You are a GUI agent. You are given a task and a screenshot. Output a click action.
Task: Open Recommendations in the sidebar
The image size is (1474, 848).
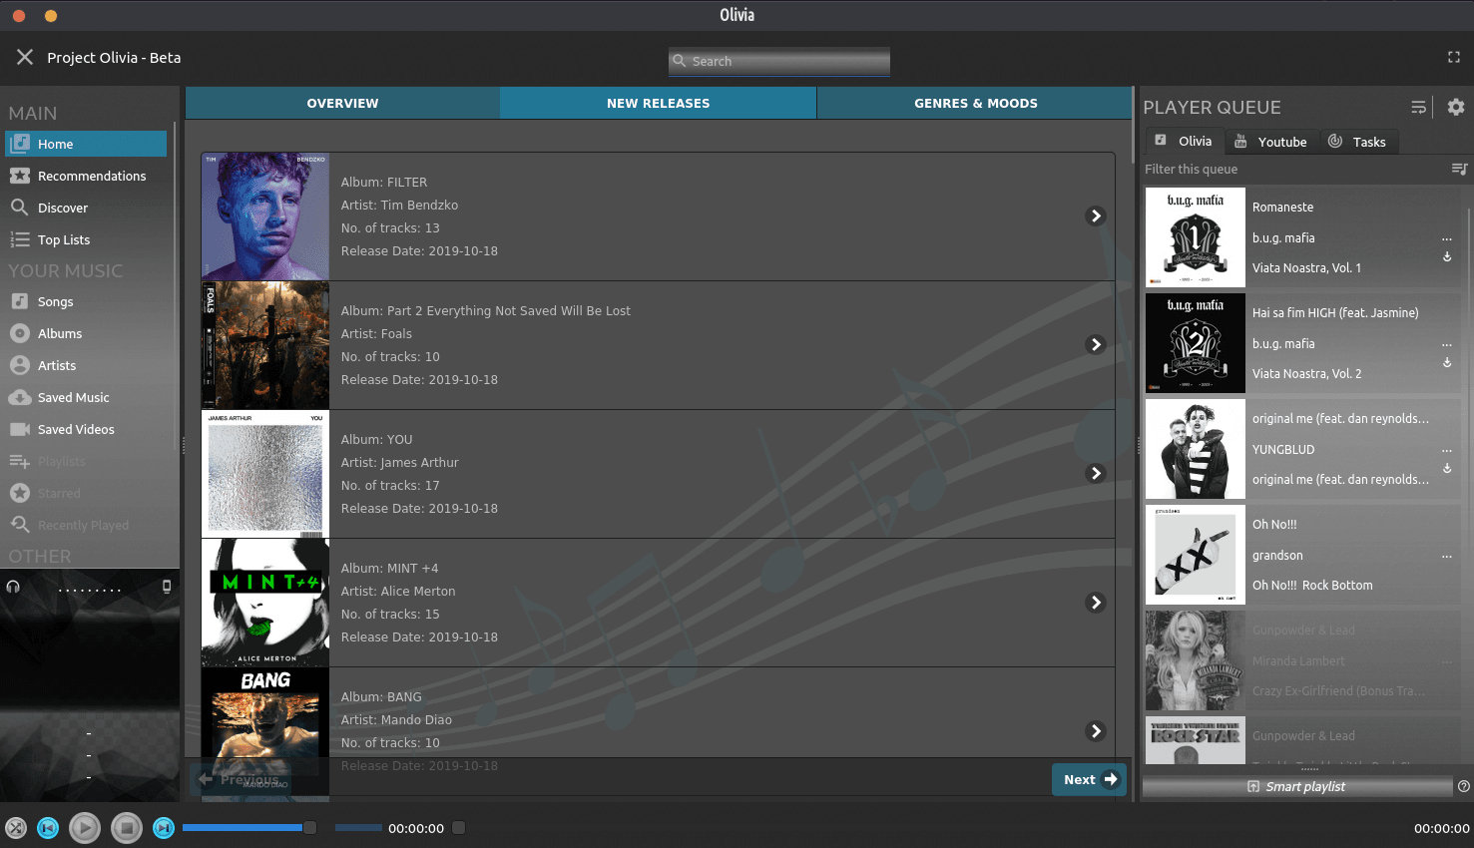point(91,176)
